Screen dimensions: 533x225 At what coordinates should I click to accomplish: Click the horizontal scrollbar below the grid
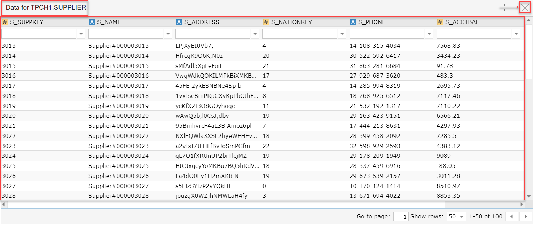coord(244,205)
